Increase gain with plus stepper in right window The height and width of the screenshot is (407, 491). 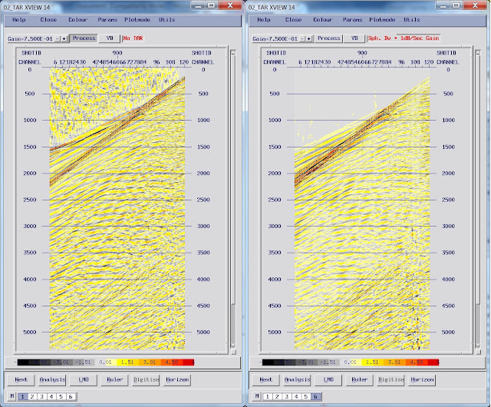pyautogui.click(x=308, y=38)
